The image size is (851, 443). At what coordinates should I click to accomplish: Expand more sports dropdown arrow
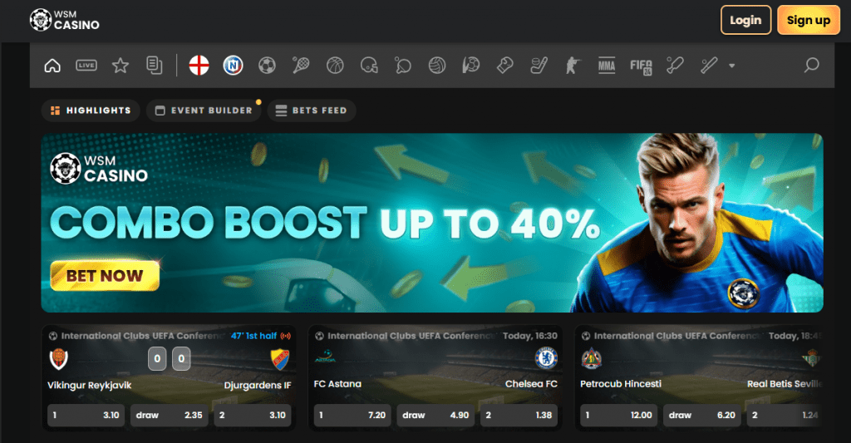tap(731, 66)
